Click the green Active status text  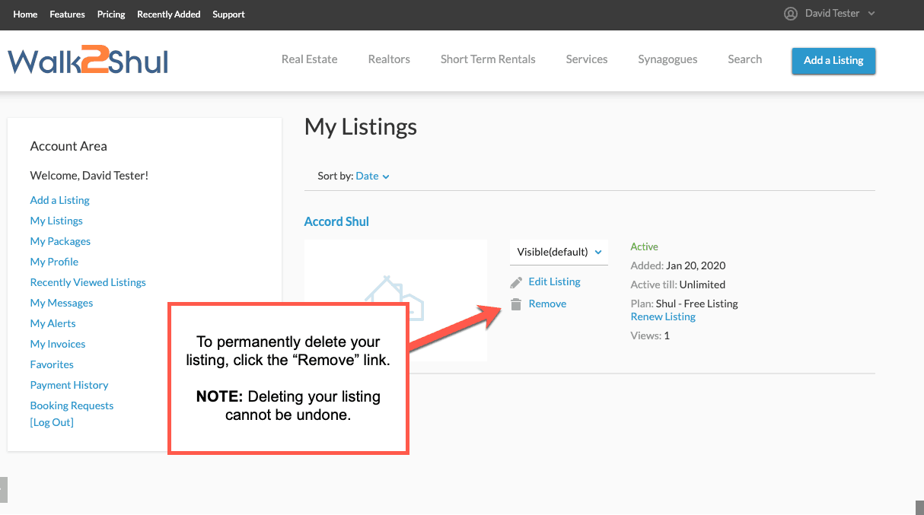pyautogui.click(x=644, y=246)
